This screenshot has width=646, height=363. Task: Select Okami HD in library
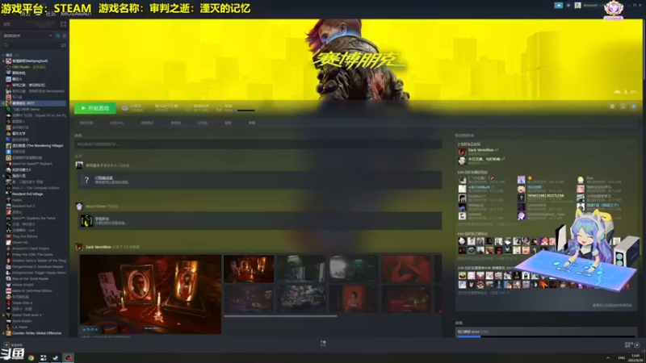(x=19, y=243)
